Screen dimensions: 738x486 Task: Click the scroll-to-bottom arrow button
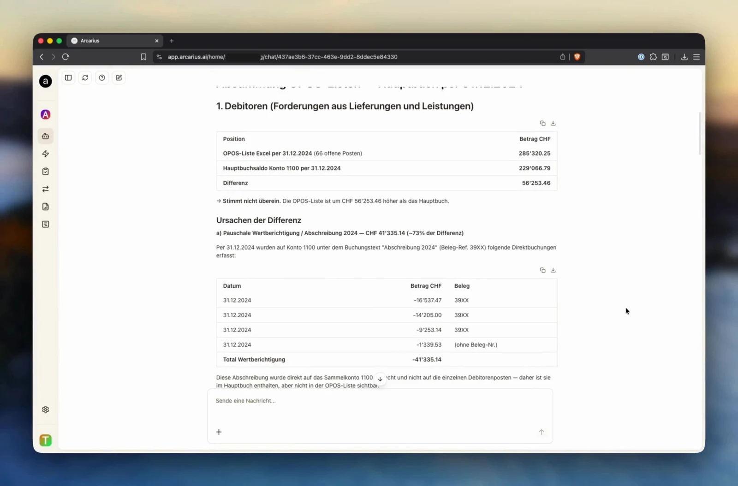click(x=380, y=379)
